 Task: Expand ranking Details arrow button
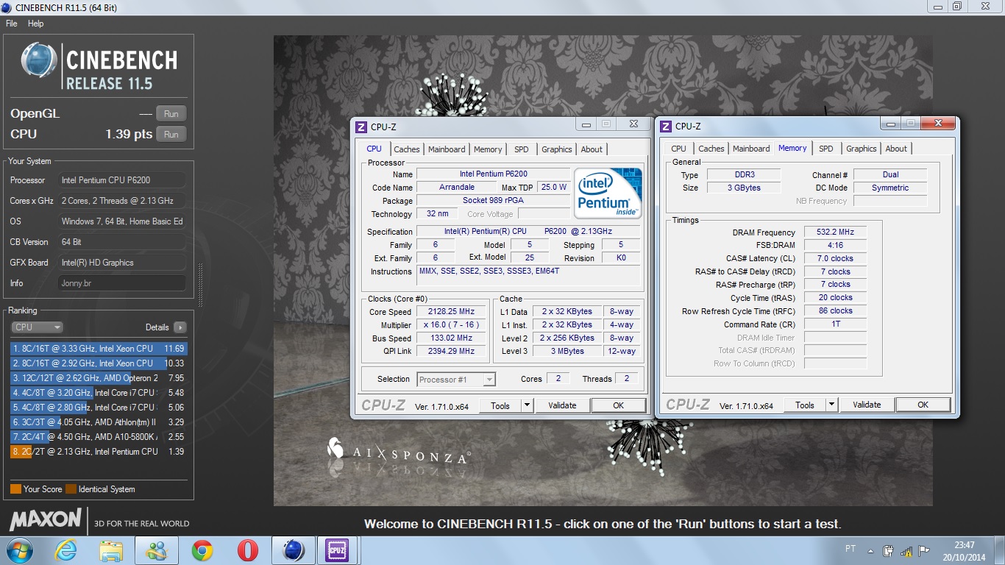pyautogui.click(x=180, y=327)
